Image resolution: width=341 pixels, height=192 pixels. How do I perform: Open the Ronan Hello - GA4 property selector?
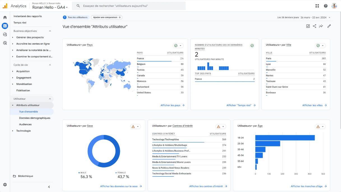tap(50, 7)
